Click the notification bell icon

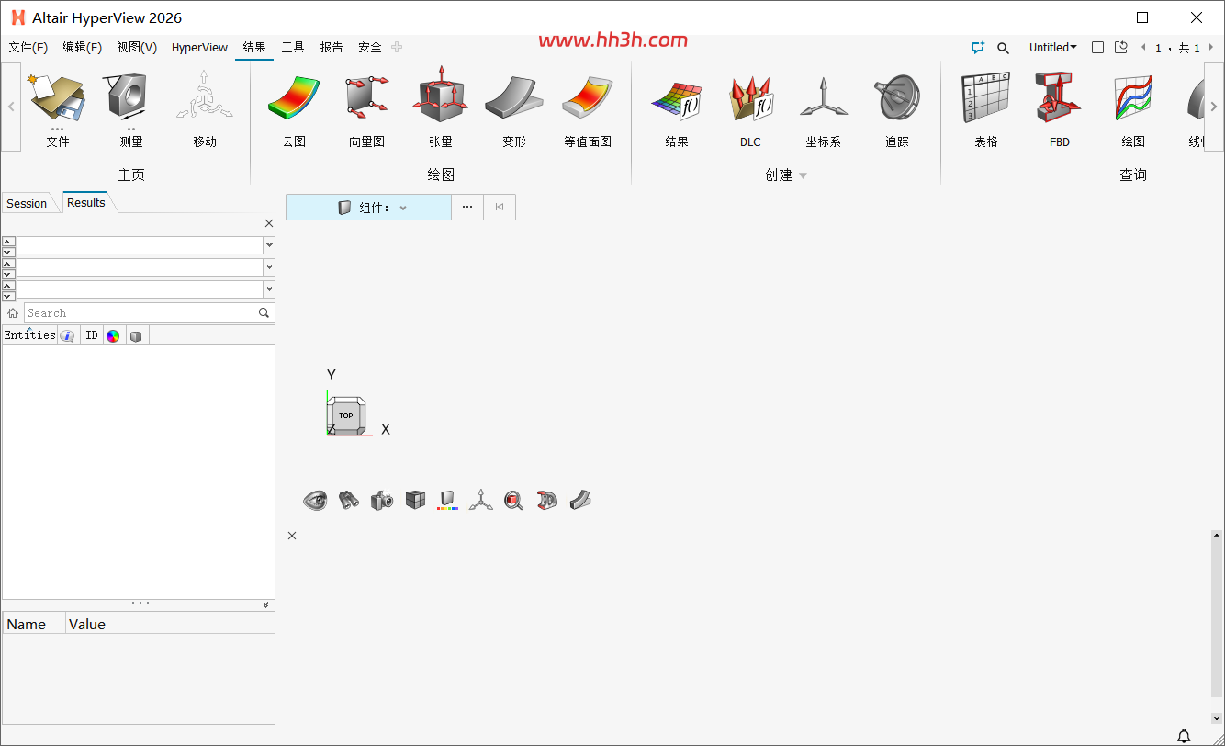(x=1185, y=735)
